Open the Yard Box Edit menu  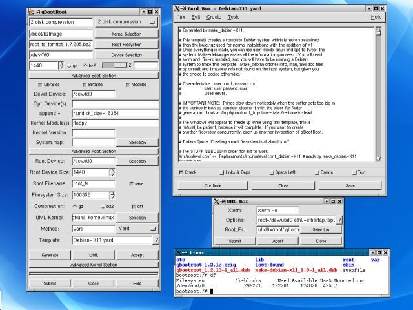click(x=196, y=17)
